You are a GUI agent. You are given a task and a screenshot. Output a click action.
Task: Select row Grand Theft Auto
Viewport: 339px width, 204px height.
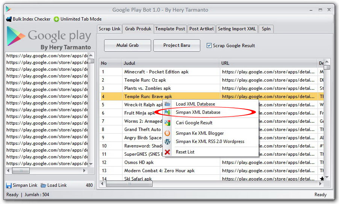(x=142, y=130)
